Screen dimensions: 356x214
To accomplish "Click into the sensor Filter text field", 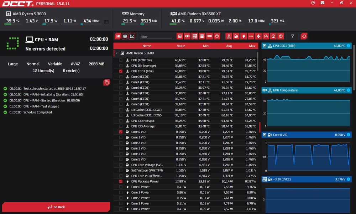I will 156,37.
